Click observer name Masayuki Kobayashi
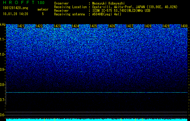 click(108, 4)
